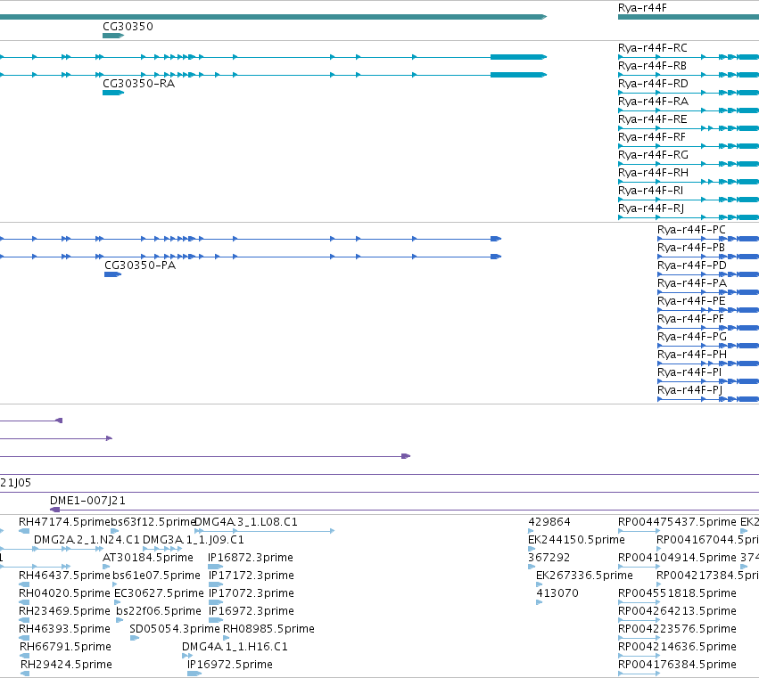
Task: Choose protein Rya-r44F-PF
Action: tap(690, 320)
